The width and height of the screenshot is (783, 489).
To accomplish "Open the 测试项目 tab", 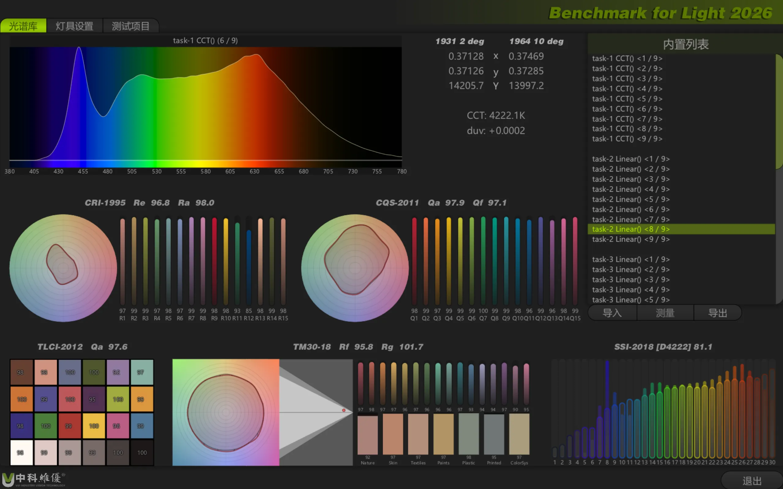I will (x=131, y=26).
